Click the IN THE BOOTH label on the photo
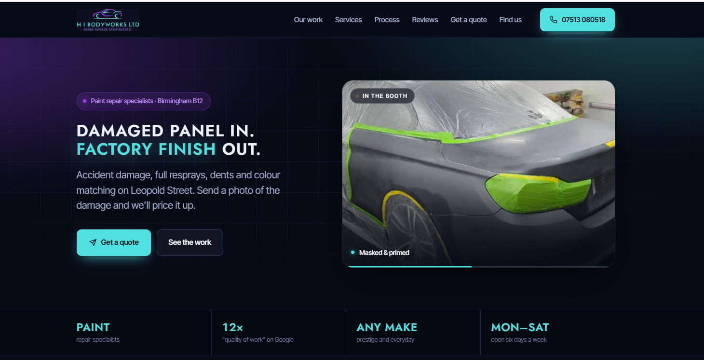 click(382, 96)
